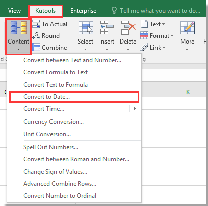Click the Combine cells icon
This screenshot has width=208, height=206.
[36, 47]
